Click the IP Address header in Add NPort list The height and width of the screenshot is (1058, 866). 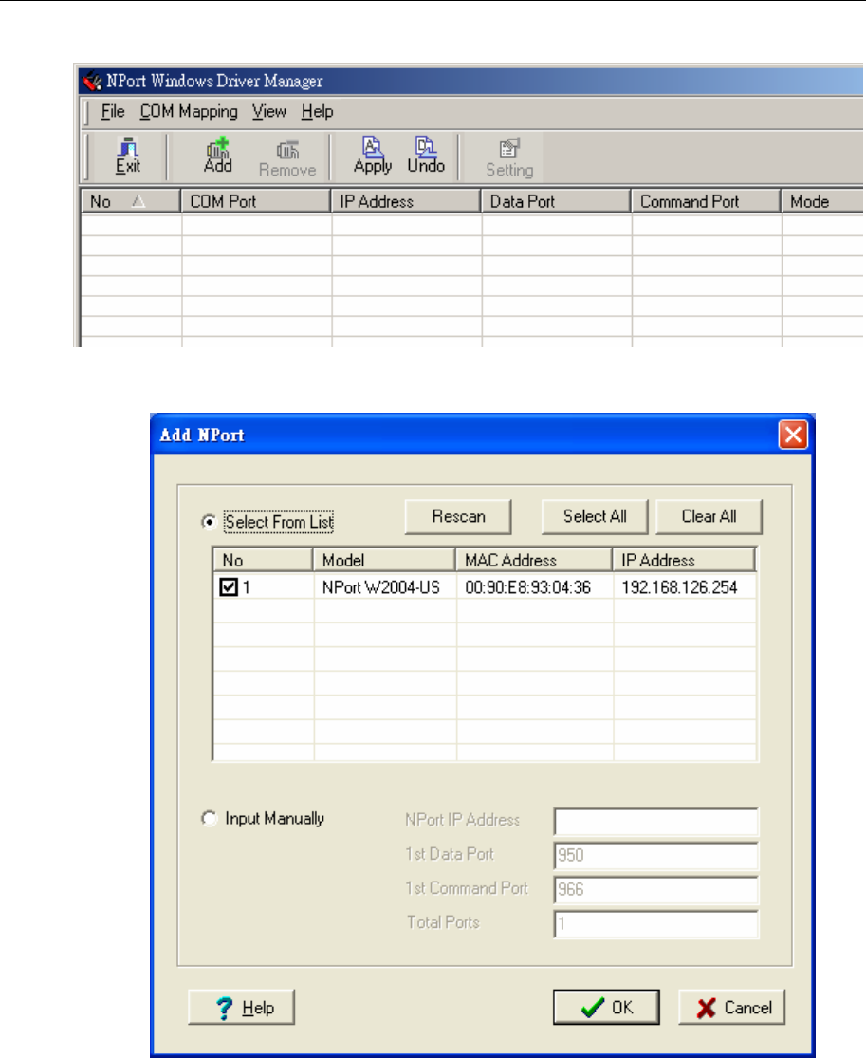pos(684,560)
